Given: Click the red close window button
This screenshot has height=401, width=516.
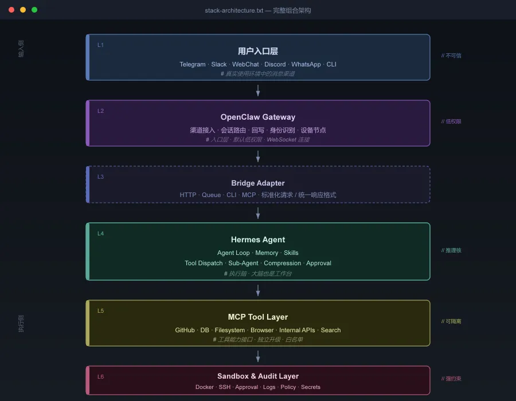Looking at the screenshot, I should pyautogui.click(x=11, y=10).
